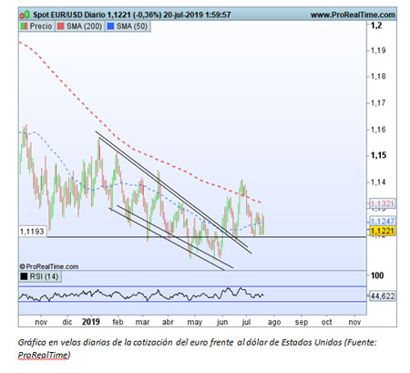
Task: Click the 1,19 price axis label
Action: click(378, 50)
